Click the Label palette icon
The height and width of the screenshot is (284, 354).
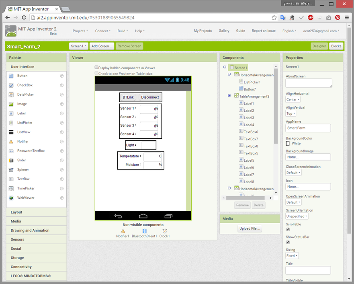[11, 113]
